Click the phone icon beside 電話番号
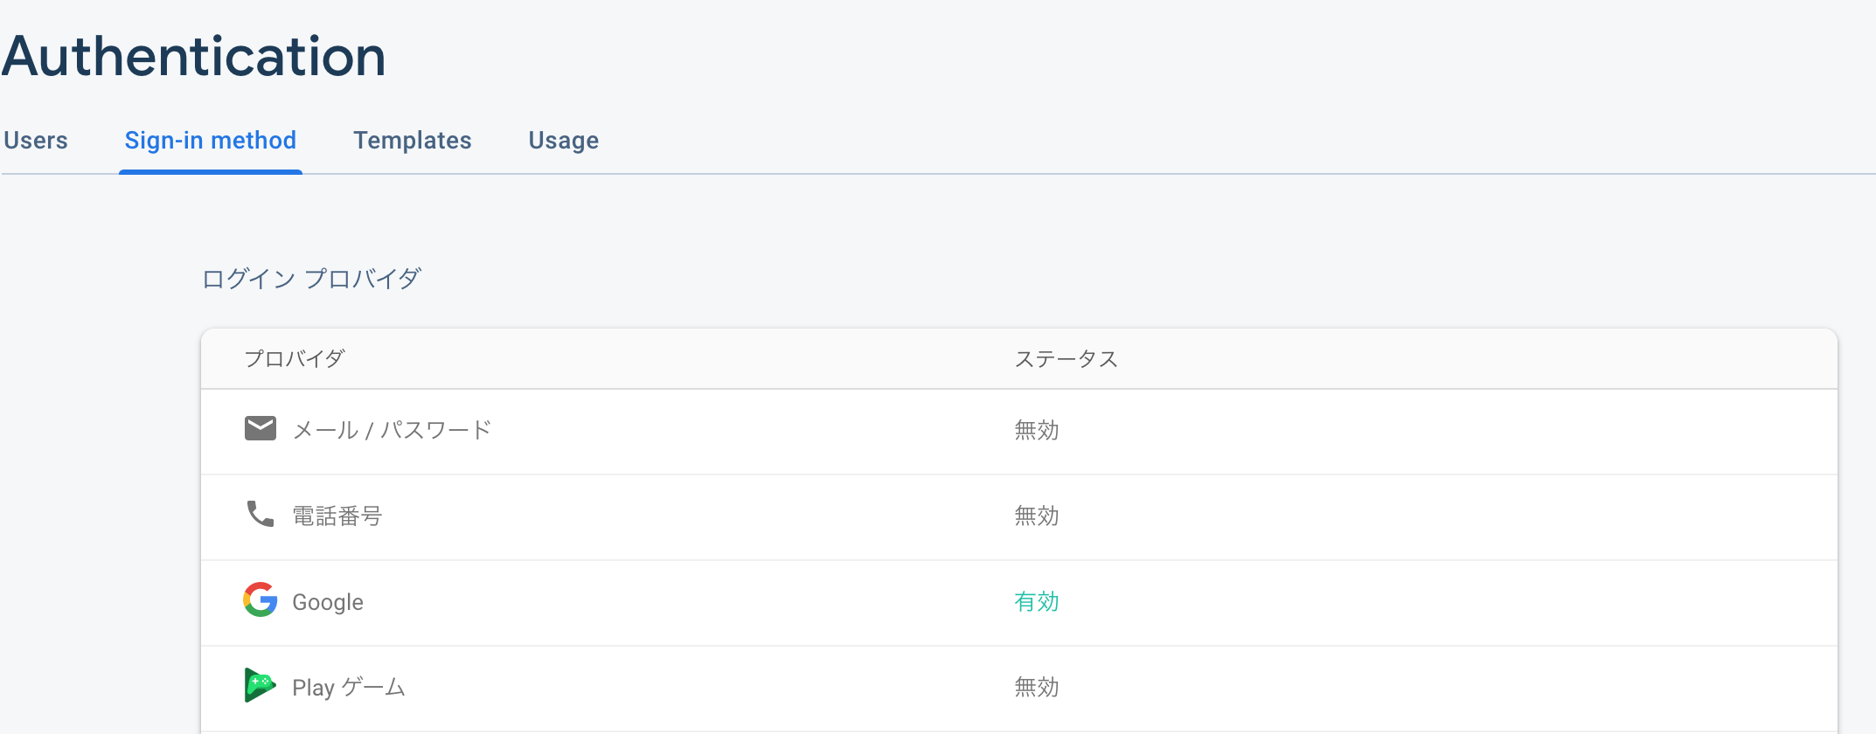1876x734 pixels. click(259, 515)
